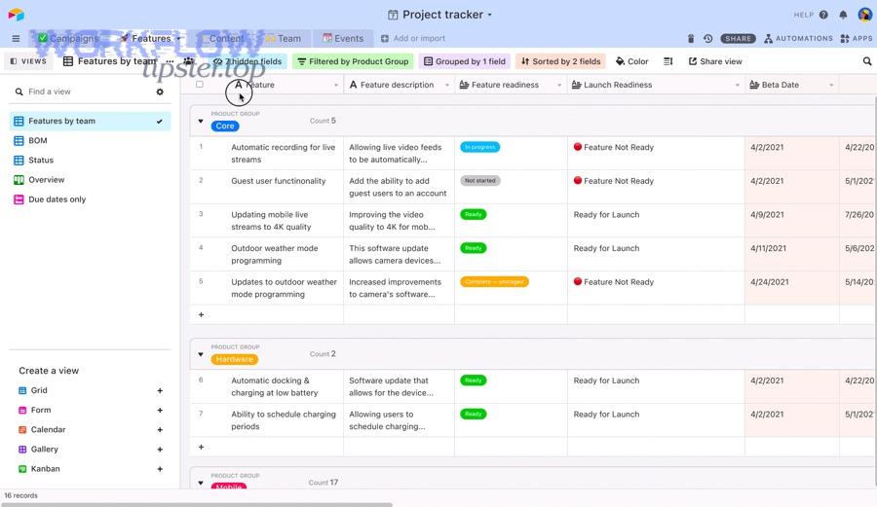The height and width of the screenshot is (507, 877).
Task: Switch to Features table tab
Action: tap(150, 39)
